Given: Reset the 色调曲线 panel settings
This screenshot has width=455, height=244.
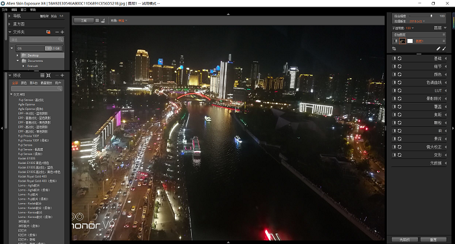Looking at the screenshot, I should [x=400, y=83].
